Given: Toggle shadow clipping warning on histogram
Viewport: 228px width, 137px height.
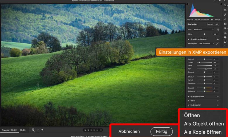Looking at the screenshot, I should [x=187, y=4].
